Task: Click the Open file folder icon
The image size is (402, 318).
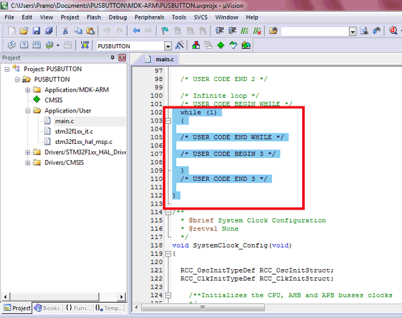Action: 23,31
